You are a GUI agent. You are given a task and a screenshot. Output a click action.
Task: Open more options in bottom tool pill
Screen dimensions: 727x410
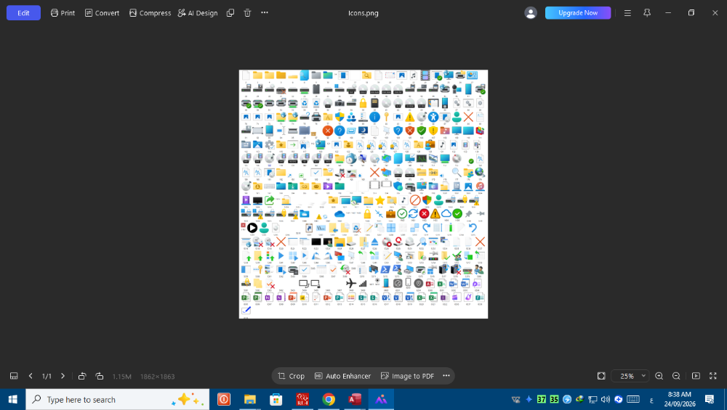(x=446, y=376)
